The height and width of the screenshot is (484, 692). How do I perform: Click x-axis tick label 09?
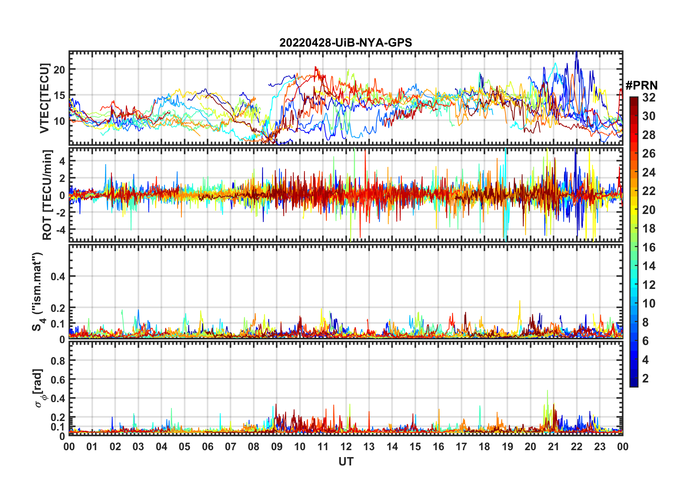click(x=277, y=447)
